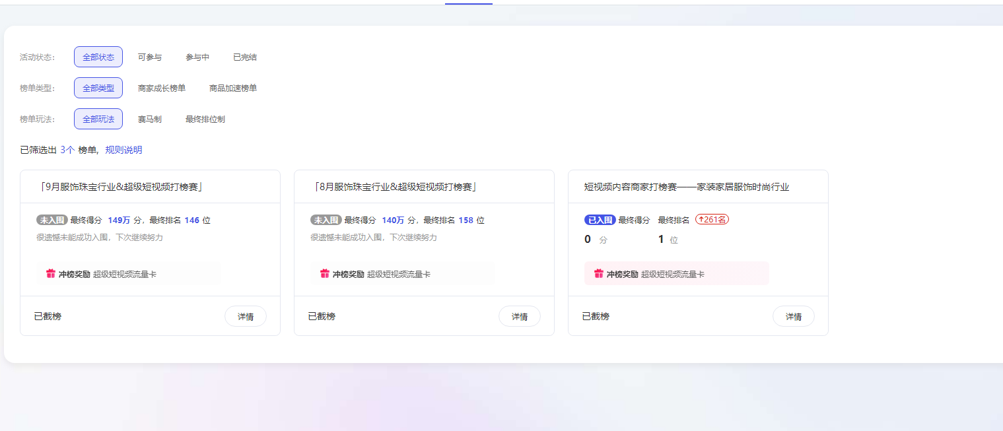The image size is (1003, 431).
Task: Select 全部状态 activity status filter
Action: [98, 57]
